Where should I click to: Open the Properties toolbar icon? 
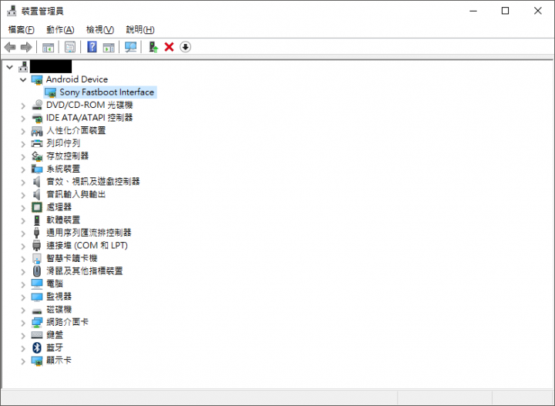[x=70, y=47]
